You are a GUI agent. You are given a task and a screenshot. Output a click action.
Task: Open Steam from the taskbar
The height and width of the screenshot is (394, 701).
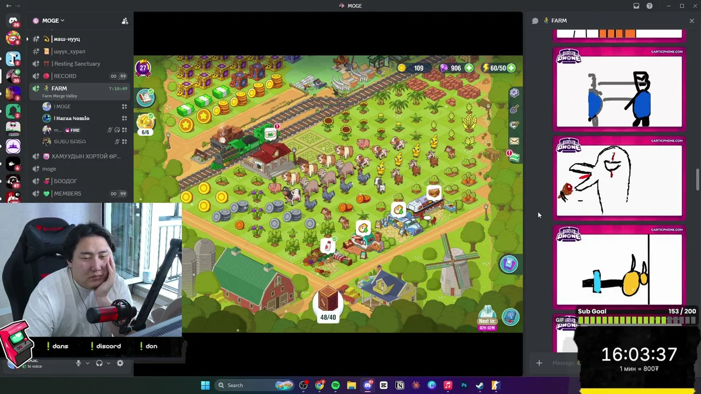(x=480, y=385)
